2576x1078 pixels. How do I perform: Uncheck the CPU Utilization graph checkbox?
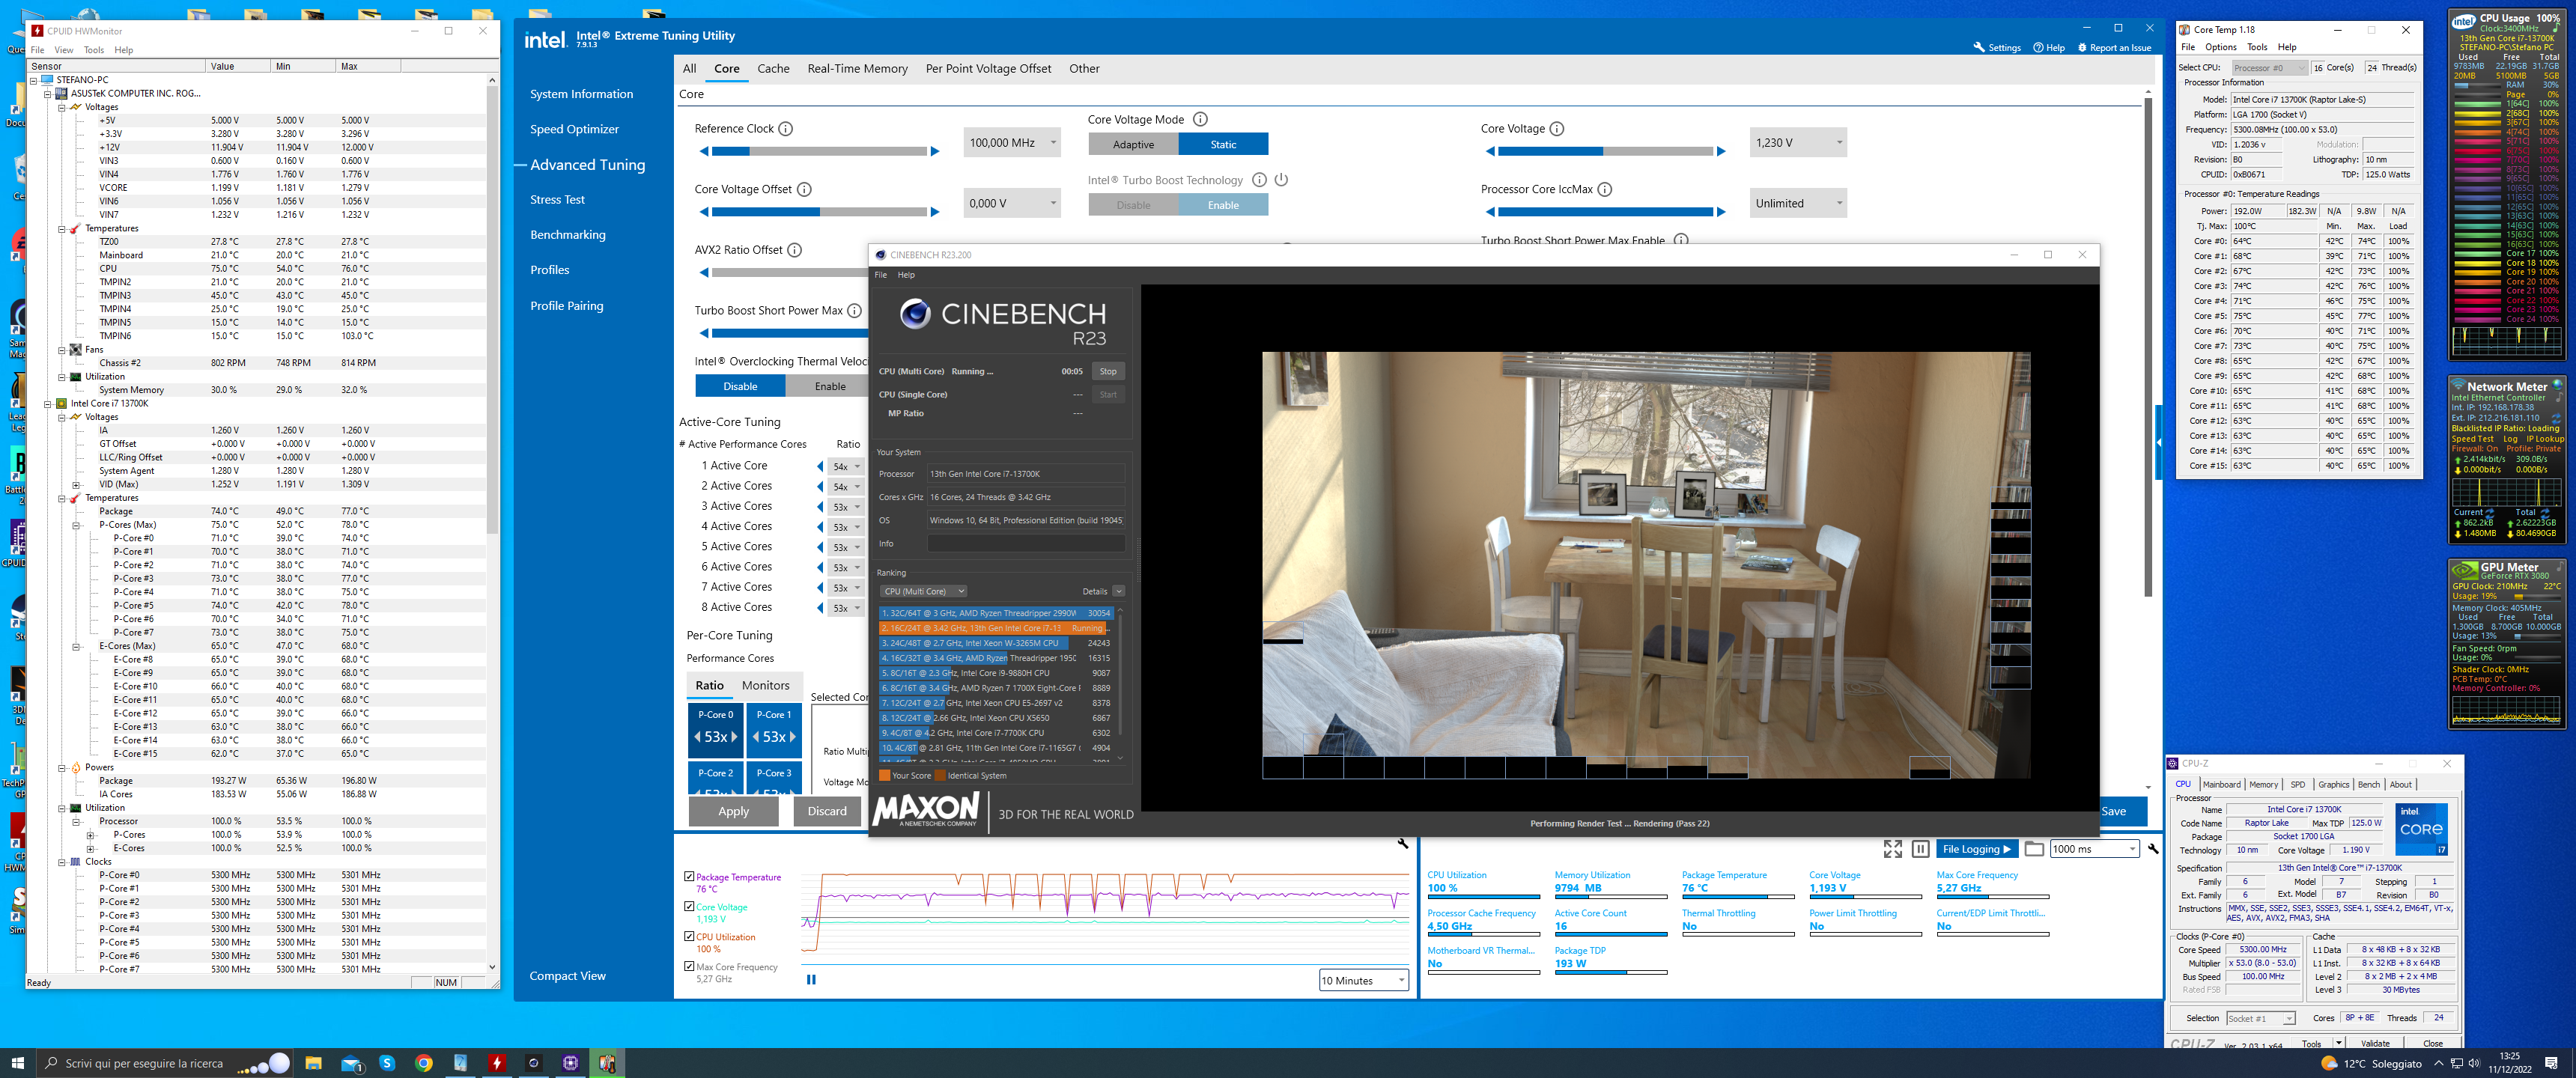tap(689, 937)
